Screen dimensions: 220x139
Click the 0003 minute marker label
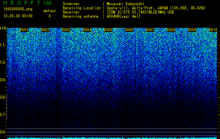(x=66, y=30)
